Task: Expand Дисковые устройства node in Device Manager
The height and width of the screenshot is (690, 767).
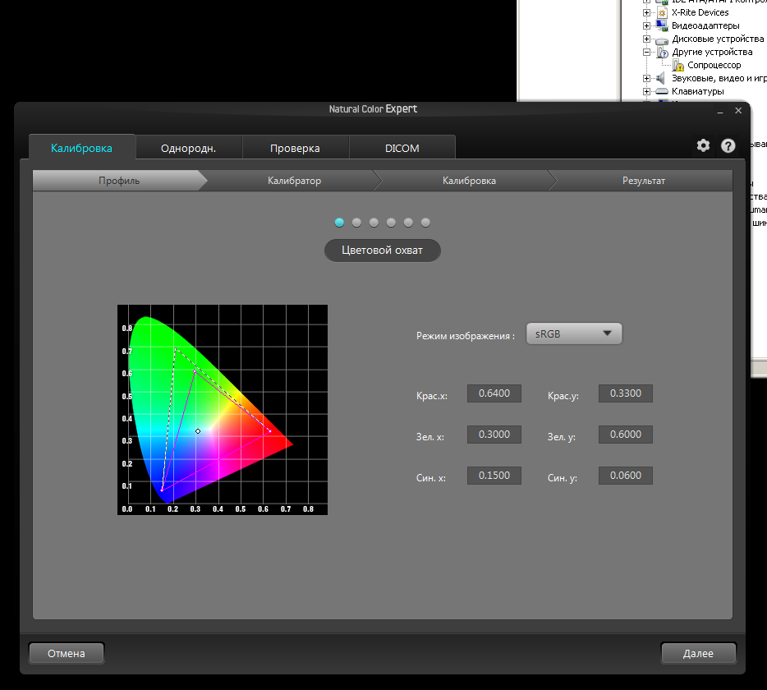Action: click(646, 39)
